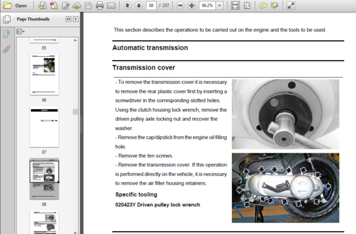Send file by email icon
The width and height of the screenshot is (356, 234).
click(112, 5)
